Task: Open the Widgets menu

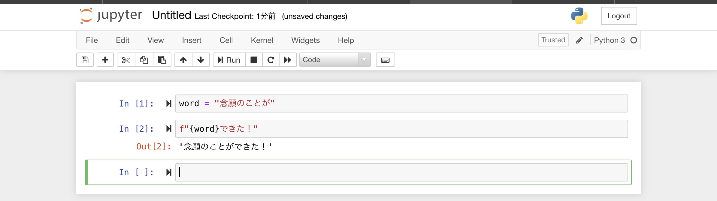Action: coord(305,40)
